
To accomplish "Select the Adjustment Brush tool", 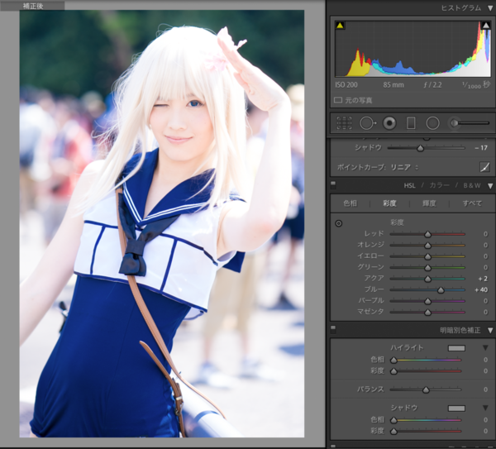I will pos(454,123).
